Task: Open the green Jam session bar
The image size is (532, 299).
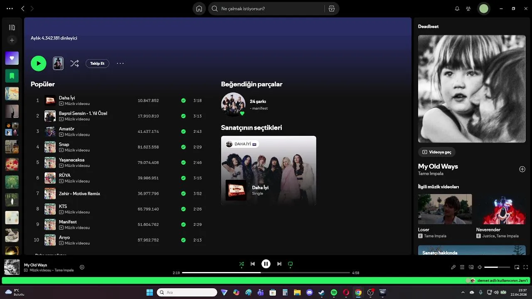Action: pos(266,280)
